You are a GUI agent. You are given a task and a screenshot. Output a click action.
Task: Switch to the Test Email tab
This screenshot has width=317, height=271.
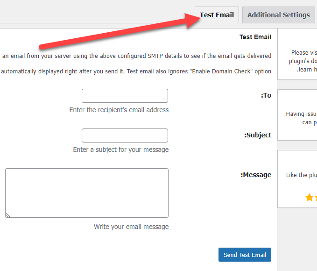pyautogui.click(x=217, y=15)
